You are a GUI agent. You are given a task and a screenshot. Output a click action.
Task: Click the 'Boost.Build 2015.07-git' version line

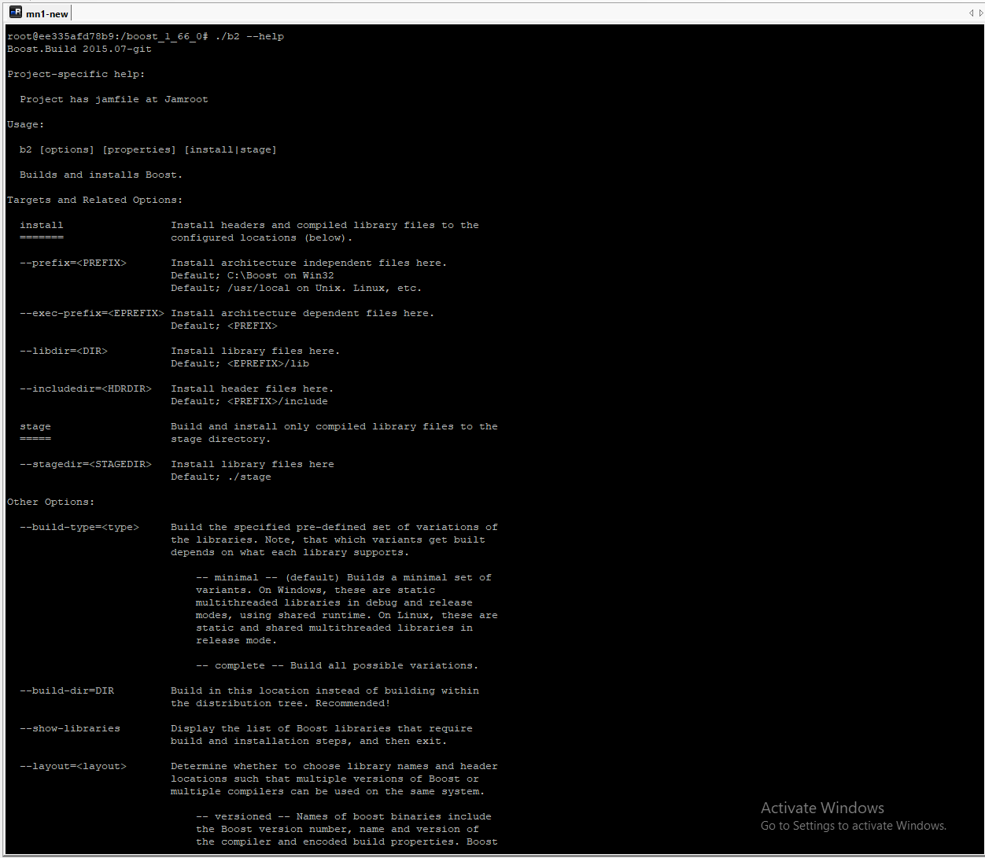click(79, 49)
